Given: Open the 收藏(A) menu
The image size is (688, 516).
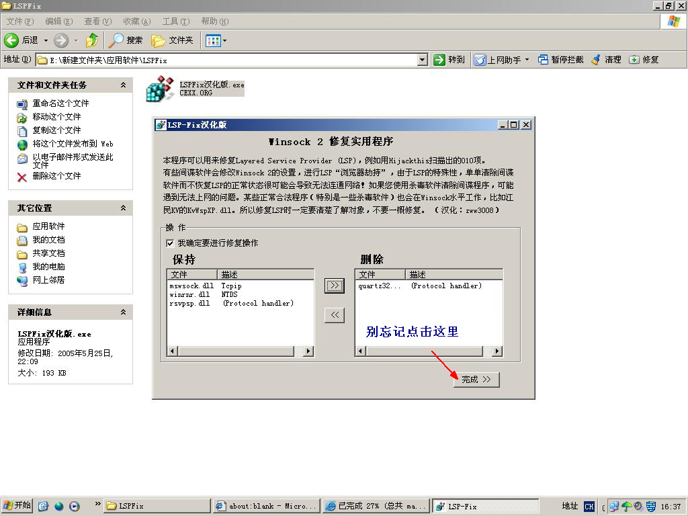Looking at the screenshot, I should click(137, 21).
